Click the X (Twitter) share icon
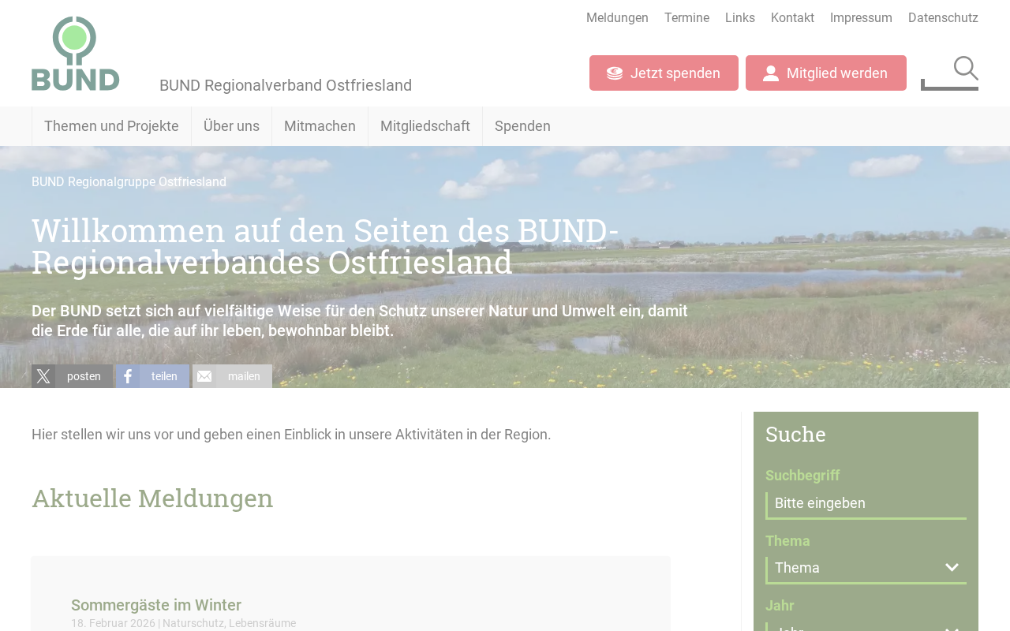Viewport: 1010px width, 631px height. tap(43, 376)
